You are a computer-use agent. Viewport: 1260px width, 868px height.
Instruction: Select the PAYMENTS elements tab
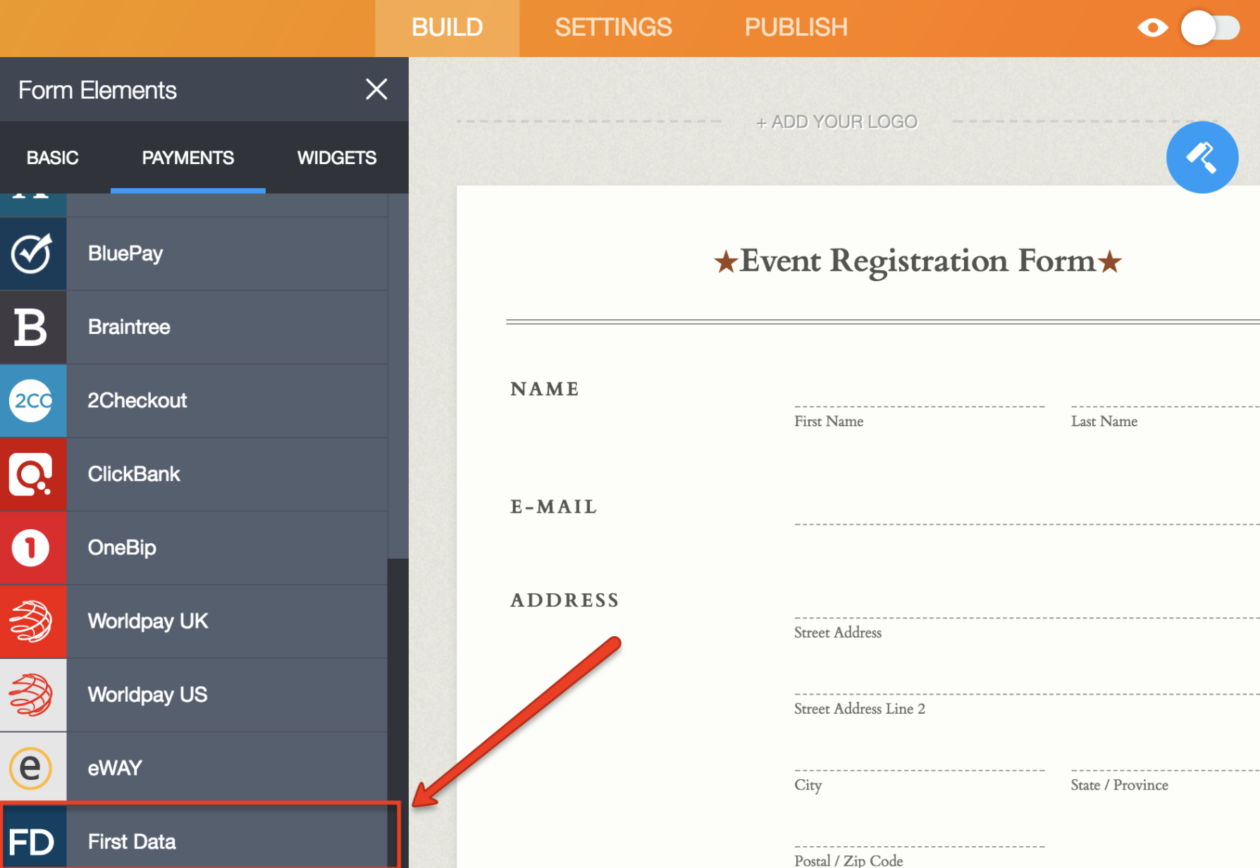[x=188, y=158]
